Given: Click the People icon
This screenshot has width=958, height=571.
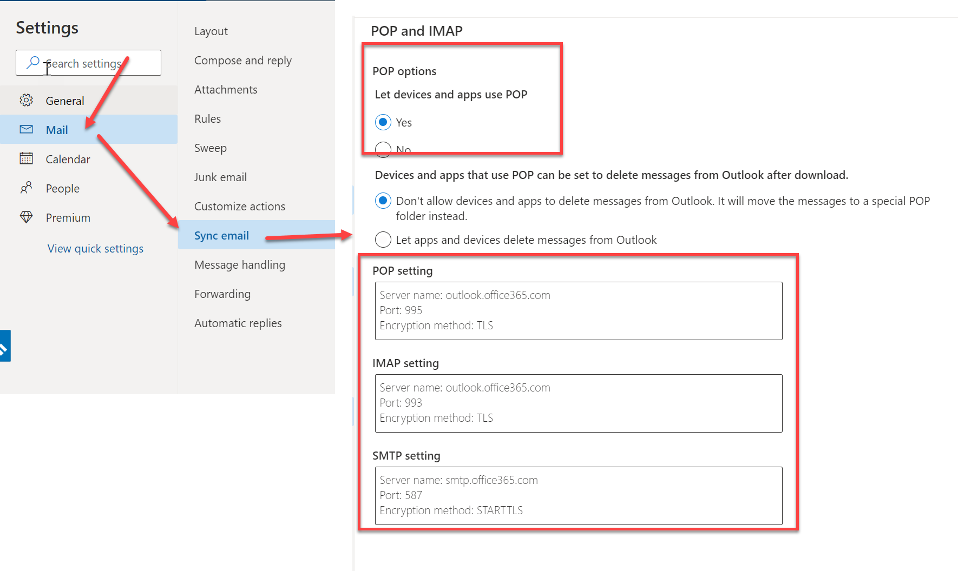Looking at the screenshot, I should tap(26, 188).
